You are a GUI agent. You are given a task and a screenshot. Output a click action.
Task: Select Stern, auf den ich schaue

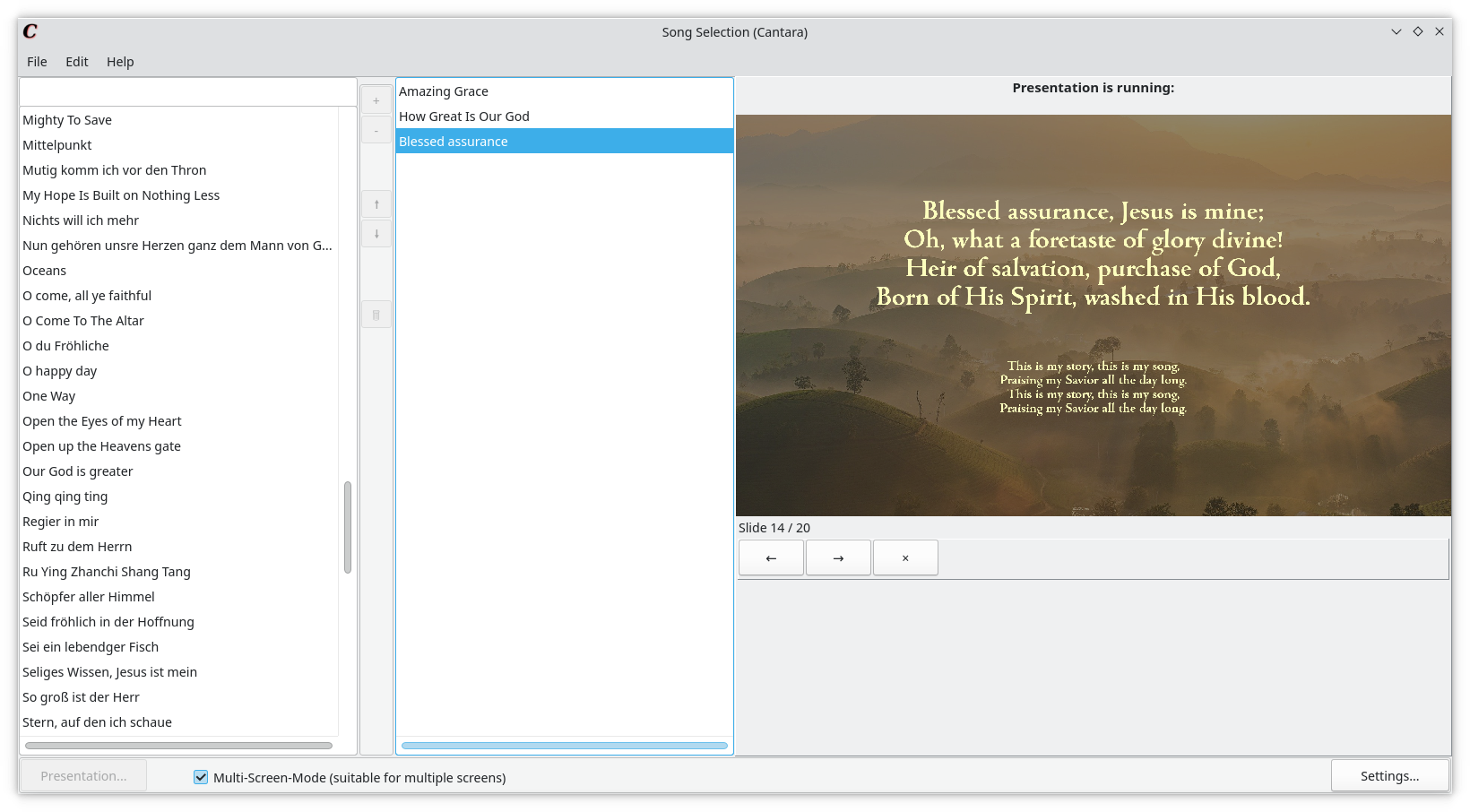tap(178, 722)
